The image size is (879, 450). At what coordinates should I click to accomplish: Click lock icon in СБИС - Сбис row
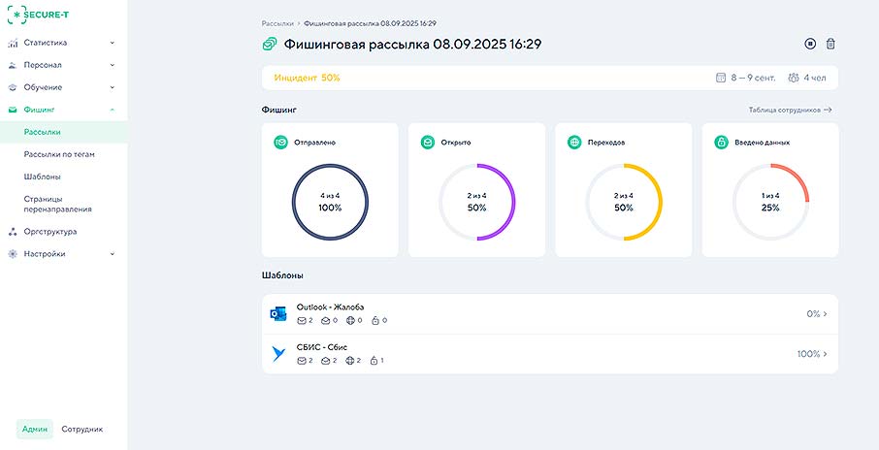point(374,361)
